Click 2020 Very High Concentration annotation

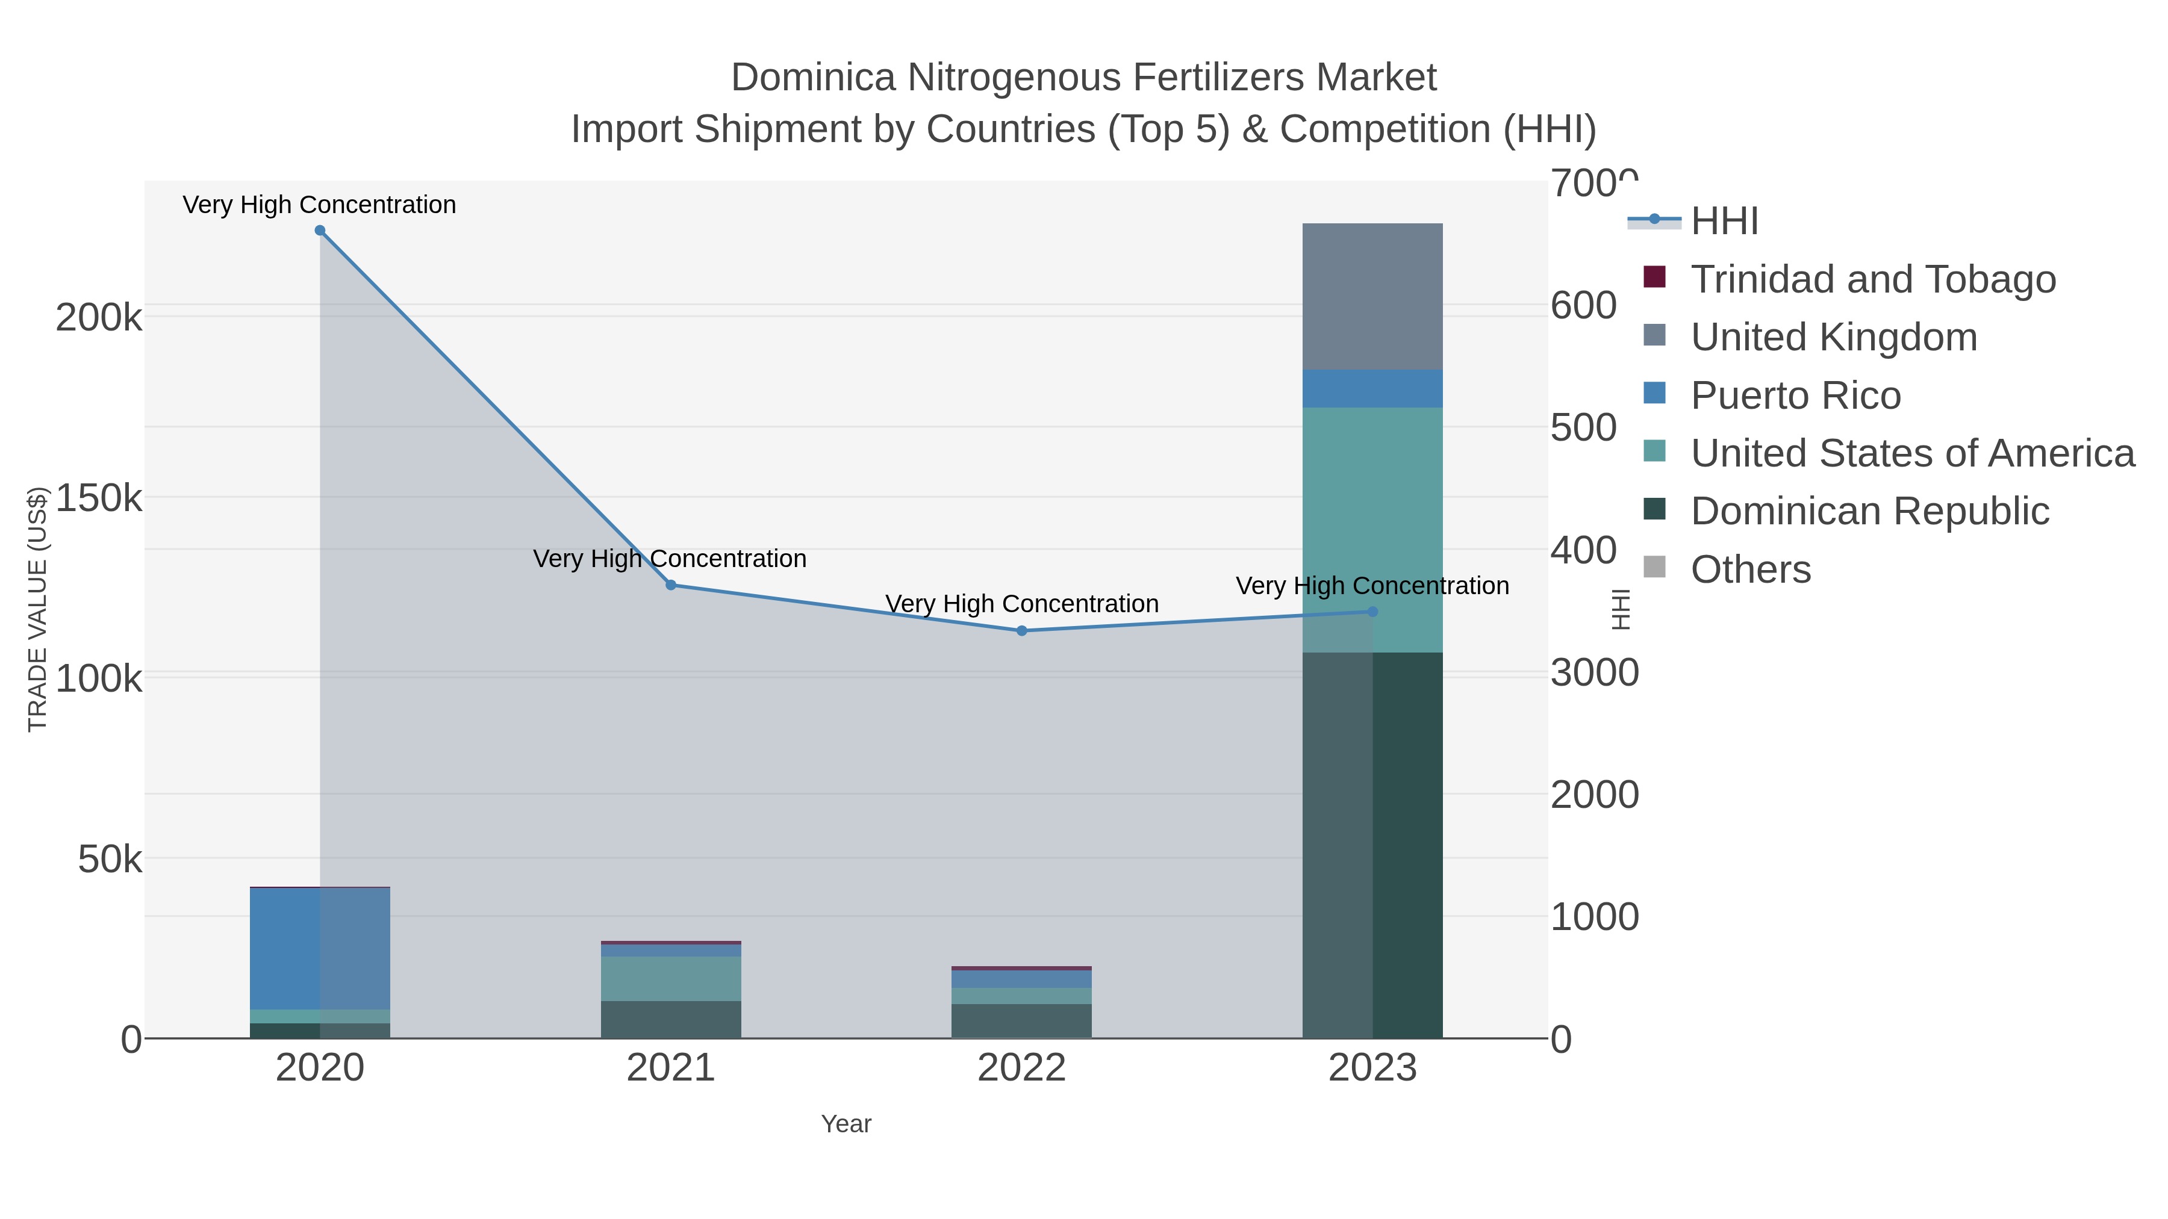tap(320, 205)
